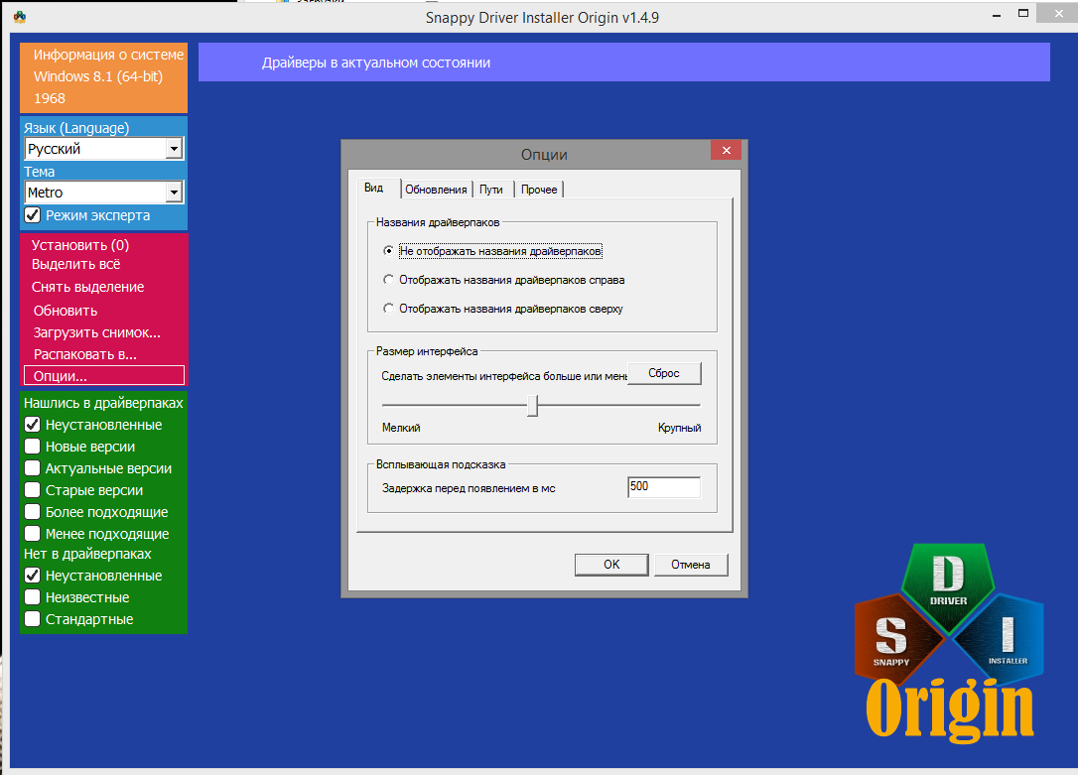Click the app icon in the title bar
Image resolution: width=1078 pixels, height=775 pixels.
point(20,17)
